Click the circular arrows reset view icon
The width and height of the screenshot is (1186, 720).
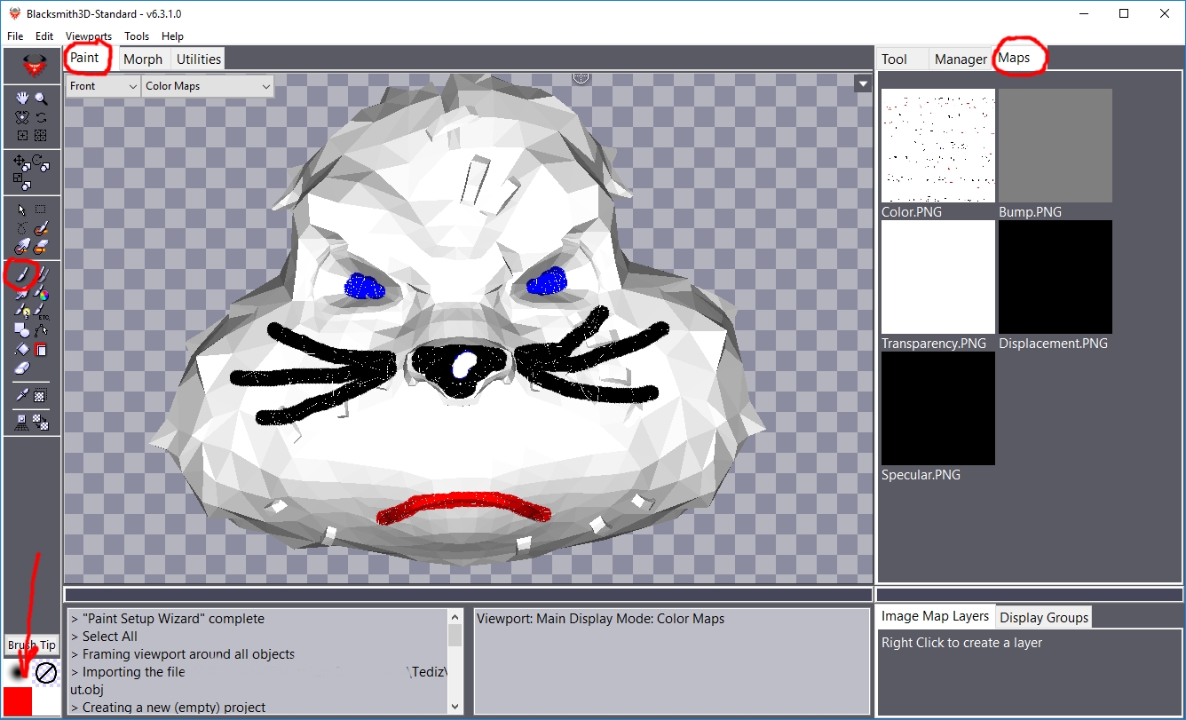[x=41, y=117]
